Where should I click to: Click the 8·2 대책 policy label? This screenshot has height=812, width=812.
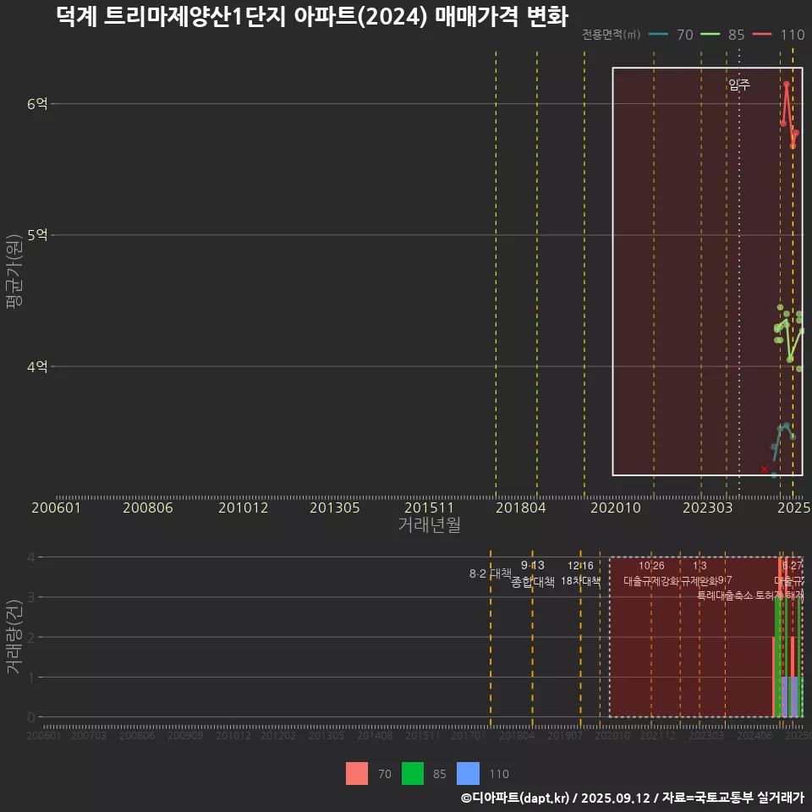click(490, 573)
